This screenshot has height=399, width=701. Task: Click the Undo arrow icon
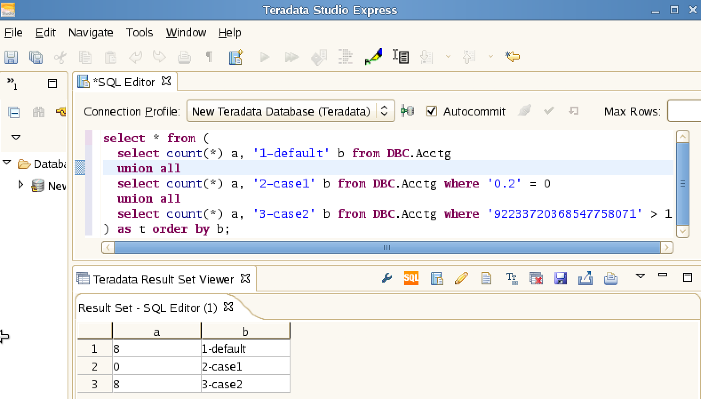tap(135, 57)
